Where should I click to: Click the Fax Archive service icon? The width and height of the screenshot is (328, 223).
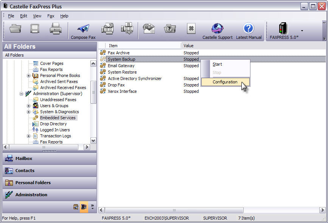[103, 53]
